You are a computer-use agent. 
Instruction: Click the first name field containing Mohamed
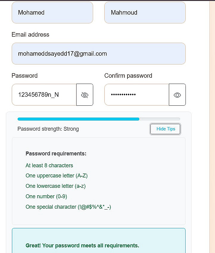[x=52, y=13]
